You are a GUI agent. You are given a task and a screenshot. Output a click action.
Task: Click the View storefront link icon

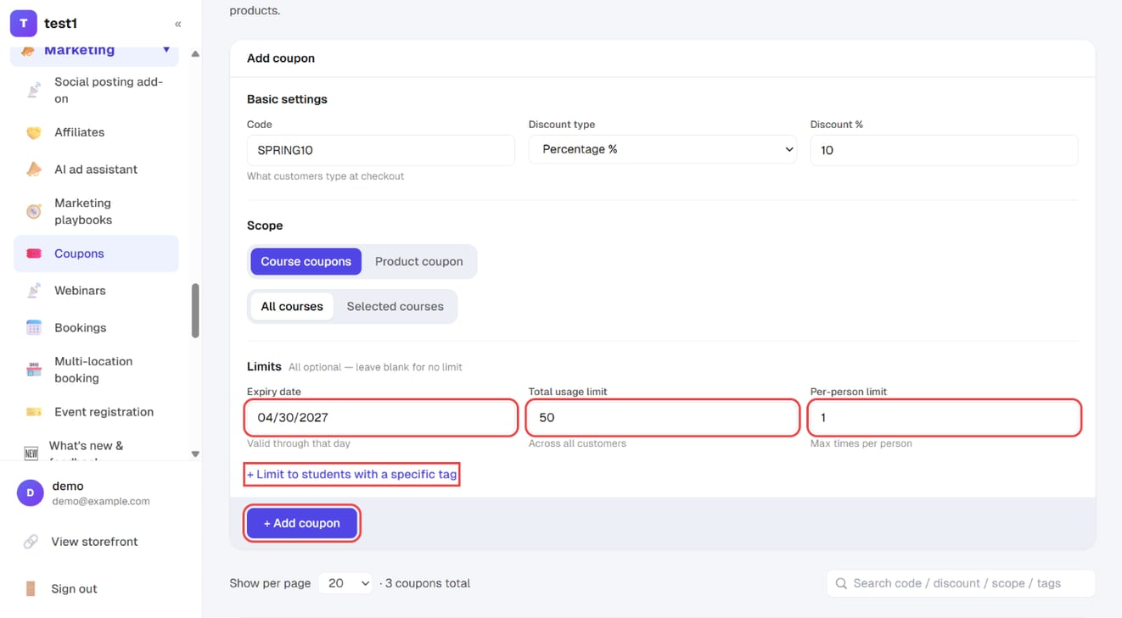click(31, 542)
